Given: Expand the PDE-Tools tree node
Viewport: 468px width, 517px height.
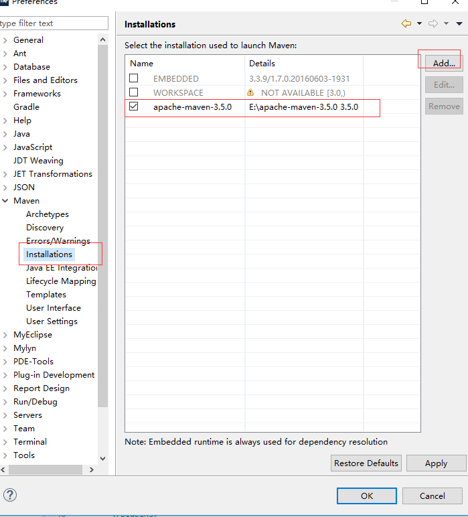Looking at the screenshot, I should pos(5,362).
